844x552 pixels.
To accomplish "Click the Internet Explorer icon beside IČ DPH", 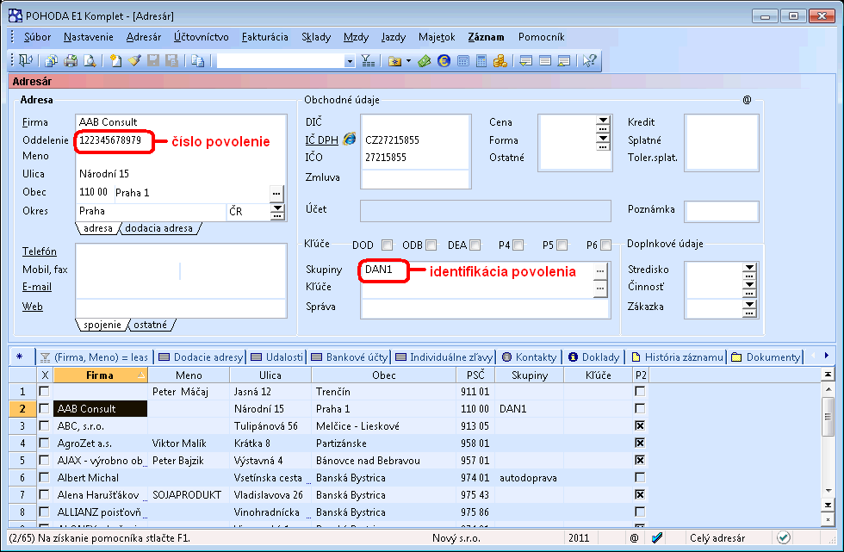I will point(350,139).
